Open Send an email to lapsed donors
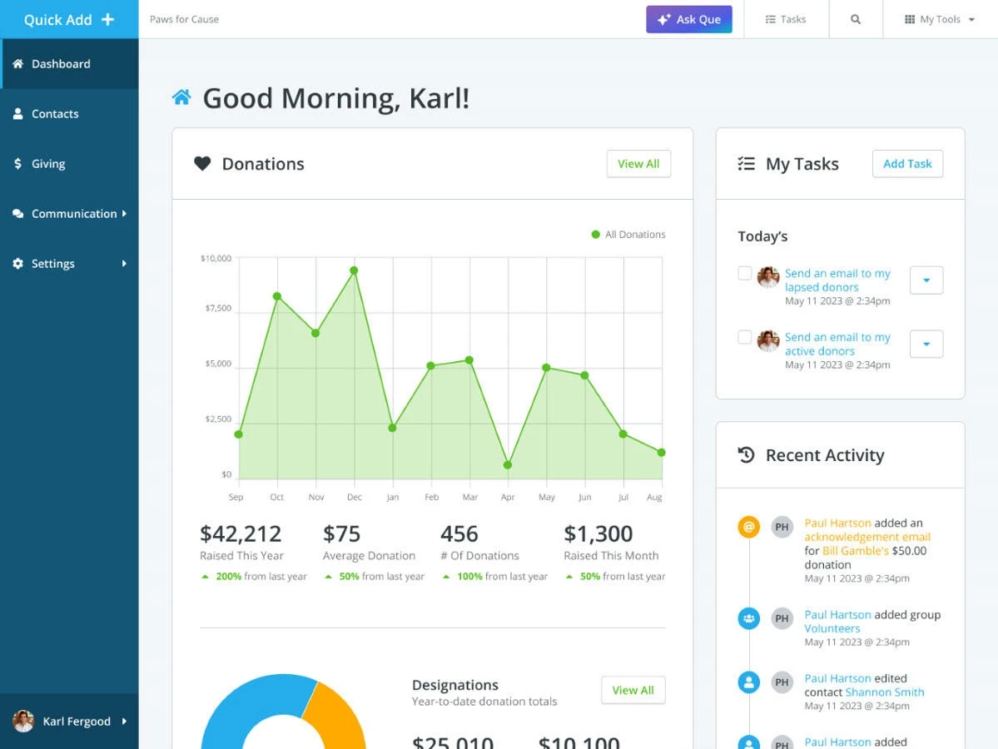Screen dimensions: 998x749 coord(837,280)
